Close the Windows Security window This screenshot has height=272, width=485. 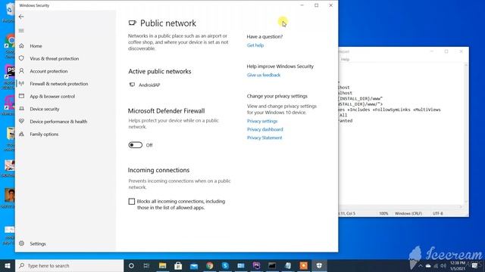click(330, 5)
